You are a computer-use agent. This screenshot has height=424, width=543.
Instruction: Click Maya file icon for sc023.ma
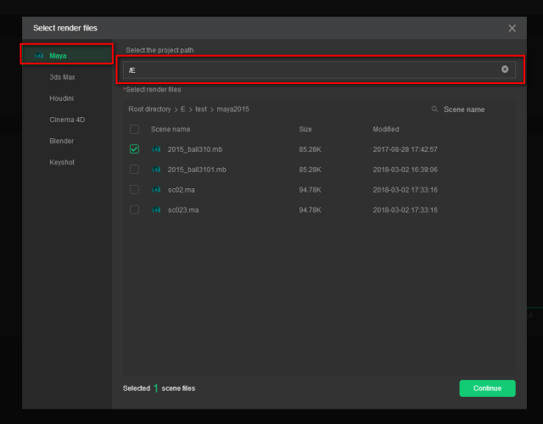coord(156,209)
